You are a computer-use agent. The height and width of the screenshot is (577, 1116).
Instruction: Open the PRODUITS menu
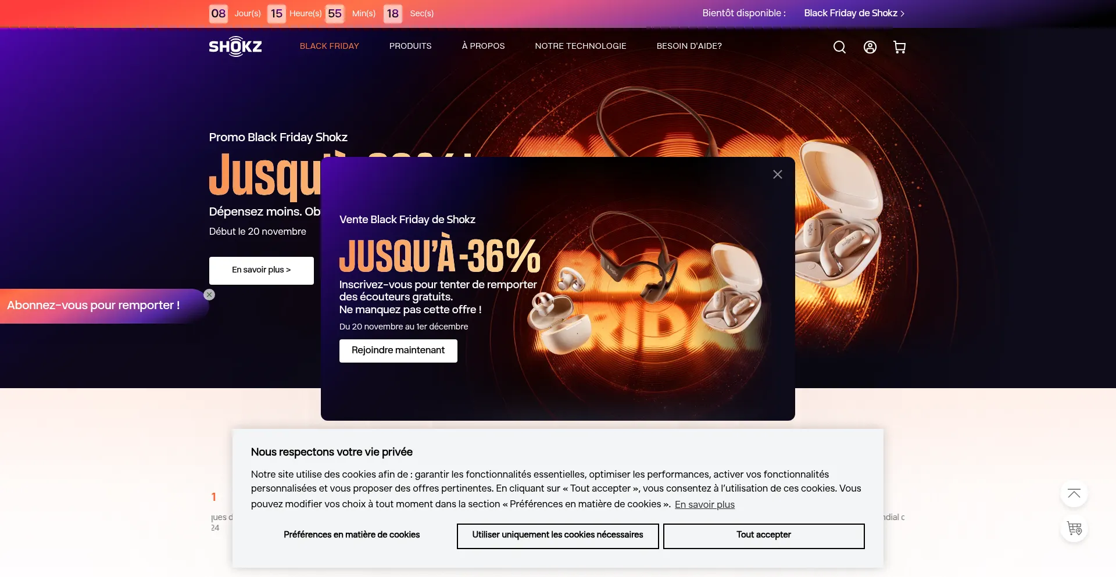(410, 46)
